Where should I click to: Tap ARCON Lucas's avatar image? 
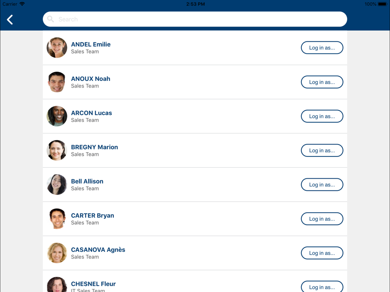click(x=57, y=116)
